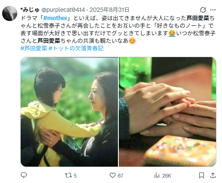Open the view analytics bar chart icon
Screen dimensions: 222x183
coord(157,175)
